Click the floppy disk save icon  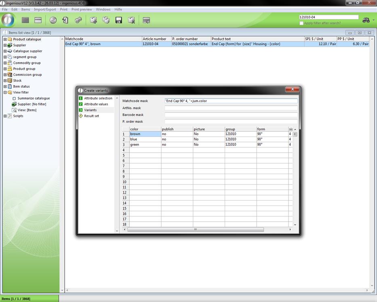(119, 20)
